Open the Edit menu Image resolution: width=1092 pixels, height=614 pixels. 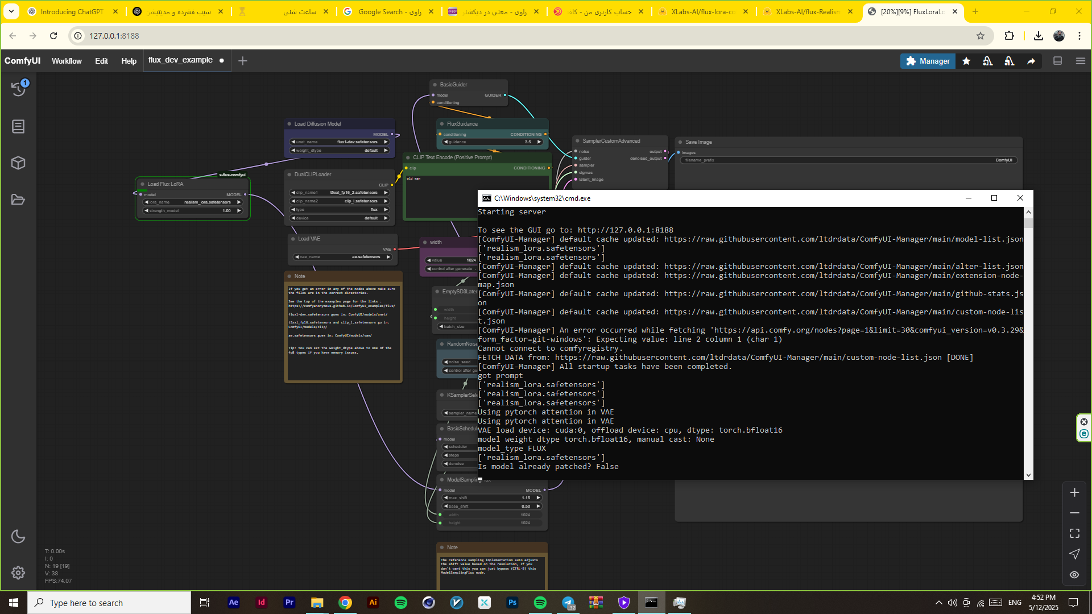point(101,61)
